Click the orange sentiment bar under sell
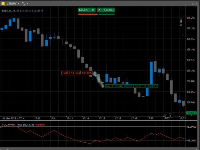 [88, 14]
